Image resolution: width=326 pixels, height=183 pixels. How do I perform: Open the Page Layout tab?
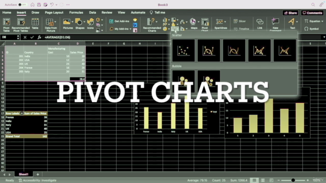(54, 12)
